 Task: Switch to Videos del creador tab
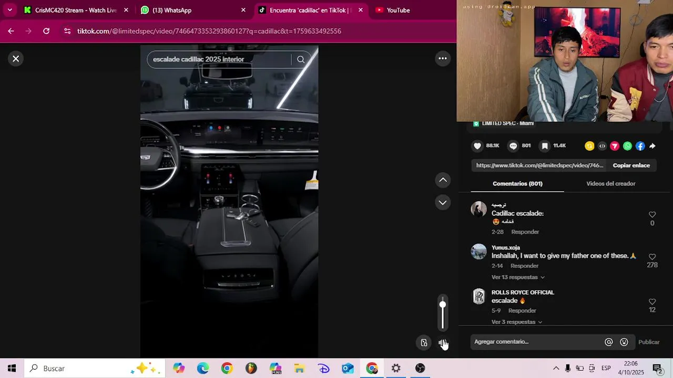coord(610,184)
